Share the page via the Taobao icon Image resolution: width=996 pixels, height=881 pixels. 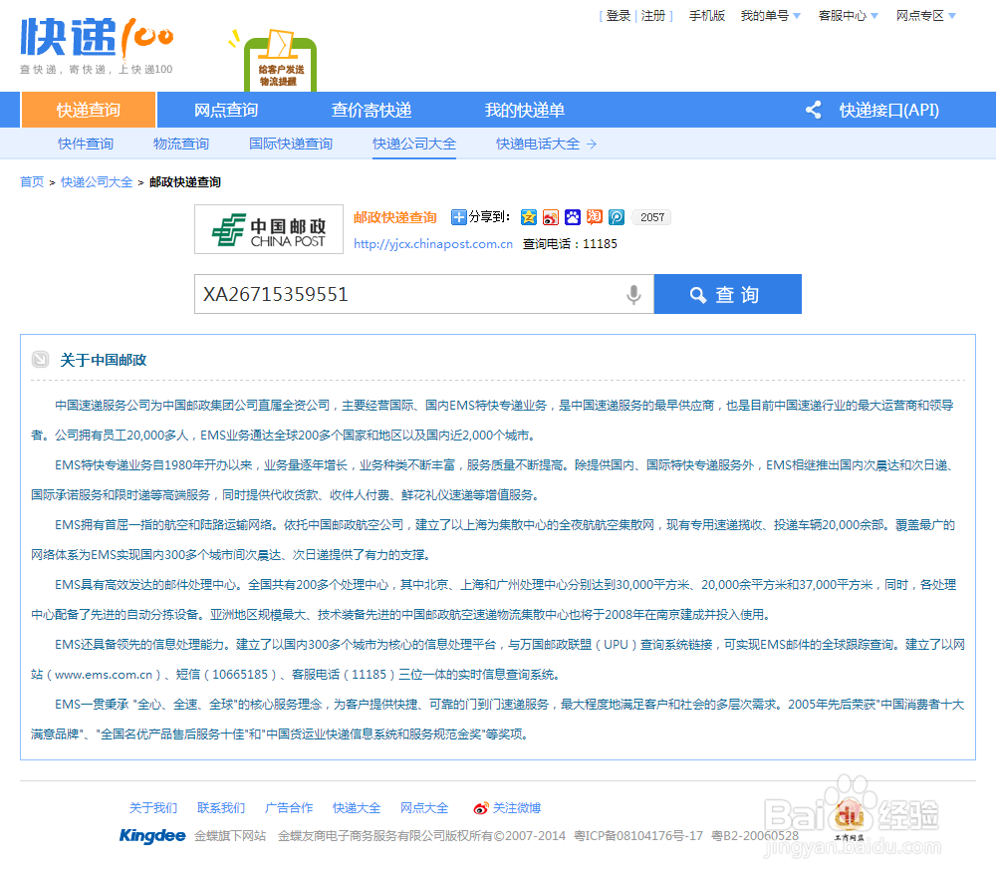(x=594, y=216)
